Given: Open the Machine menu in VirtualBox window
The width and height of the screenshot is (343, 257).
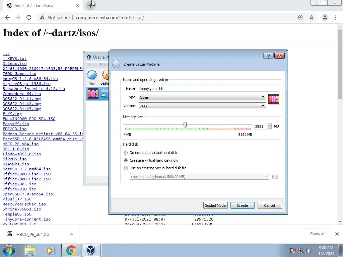Looking at the screenshot, I should 104,65.
